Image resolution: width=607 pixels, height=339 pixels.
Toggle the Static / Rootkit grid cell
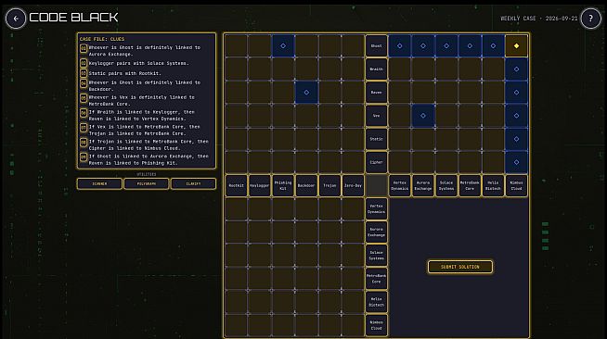pos(236,139)
